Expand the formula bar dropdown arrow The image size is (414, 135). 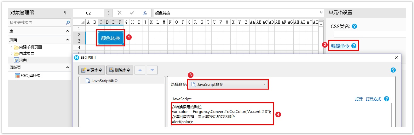pos(321,13)
